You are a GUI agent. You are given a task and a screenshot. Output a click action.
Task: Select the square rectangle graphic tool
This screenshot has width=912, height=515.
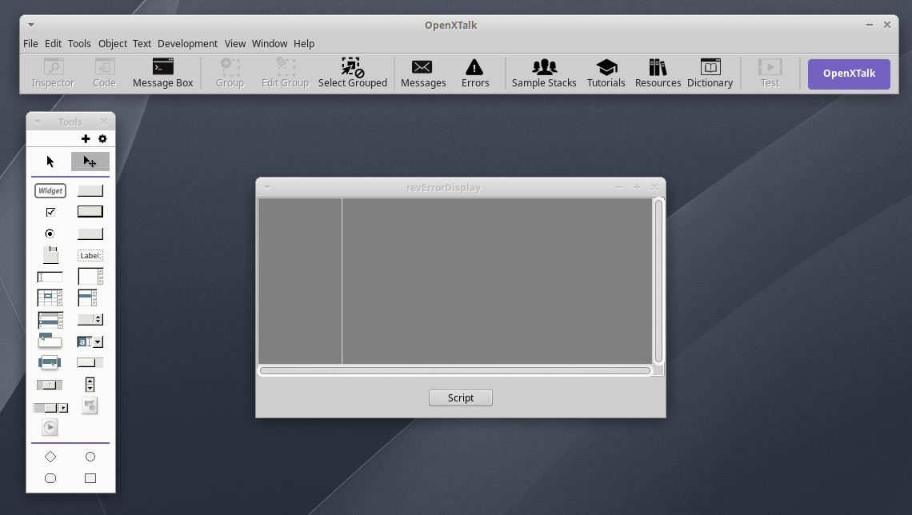90,478
